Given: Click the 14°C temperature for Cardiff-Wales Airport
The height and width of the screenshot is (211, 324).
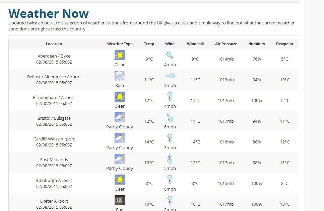Looking at the screenshot, I should pyautogui.click(x=149, y=142).
